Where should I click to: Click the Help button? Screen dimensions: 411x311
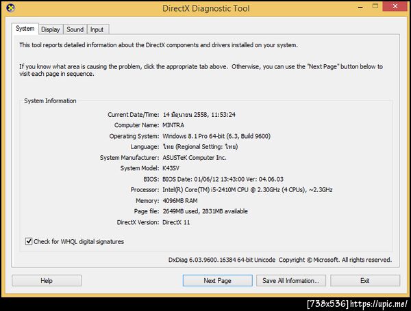[47, 280]
